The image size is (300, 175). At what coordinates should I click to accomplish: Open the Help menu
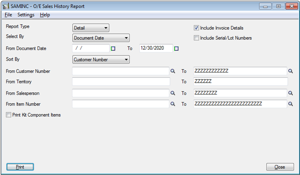tap(45, 15)
